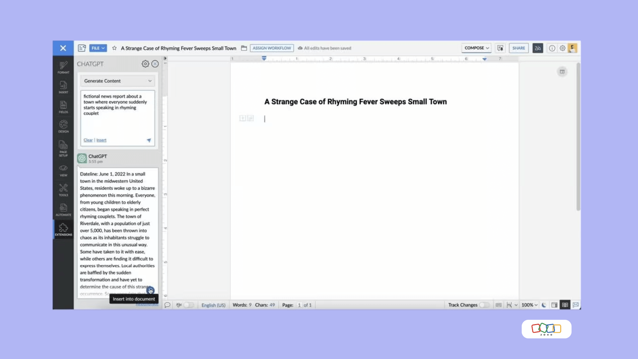Viewport: 638px width, 359px height.
Task: Click the Assign Workflow button
Action: click(x=271, y=48)
